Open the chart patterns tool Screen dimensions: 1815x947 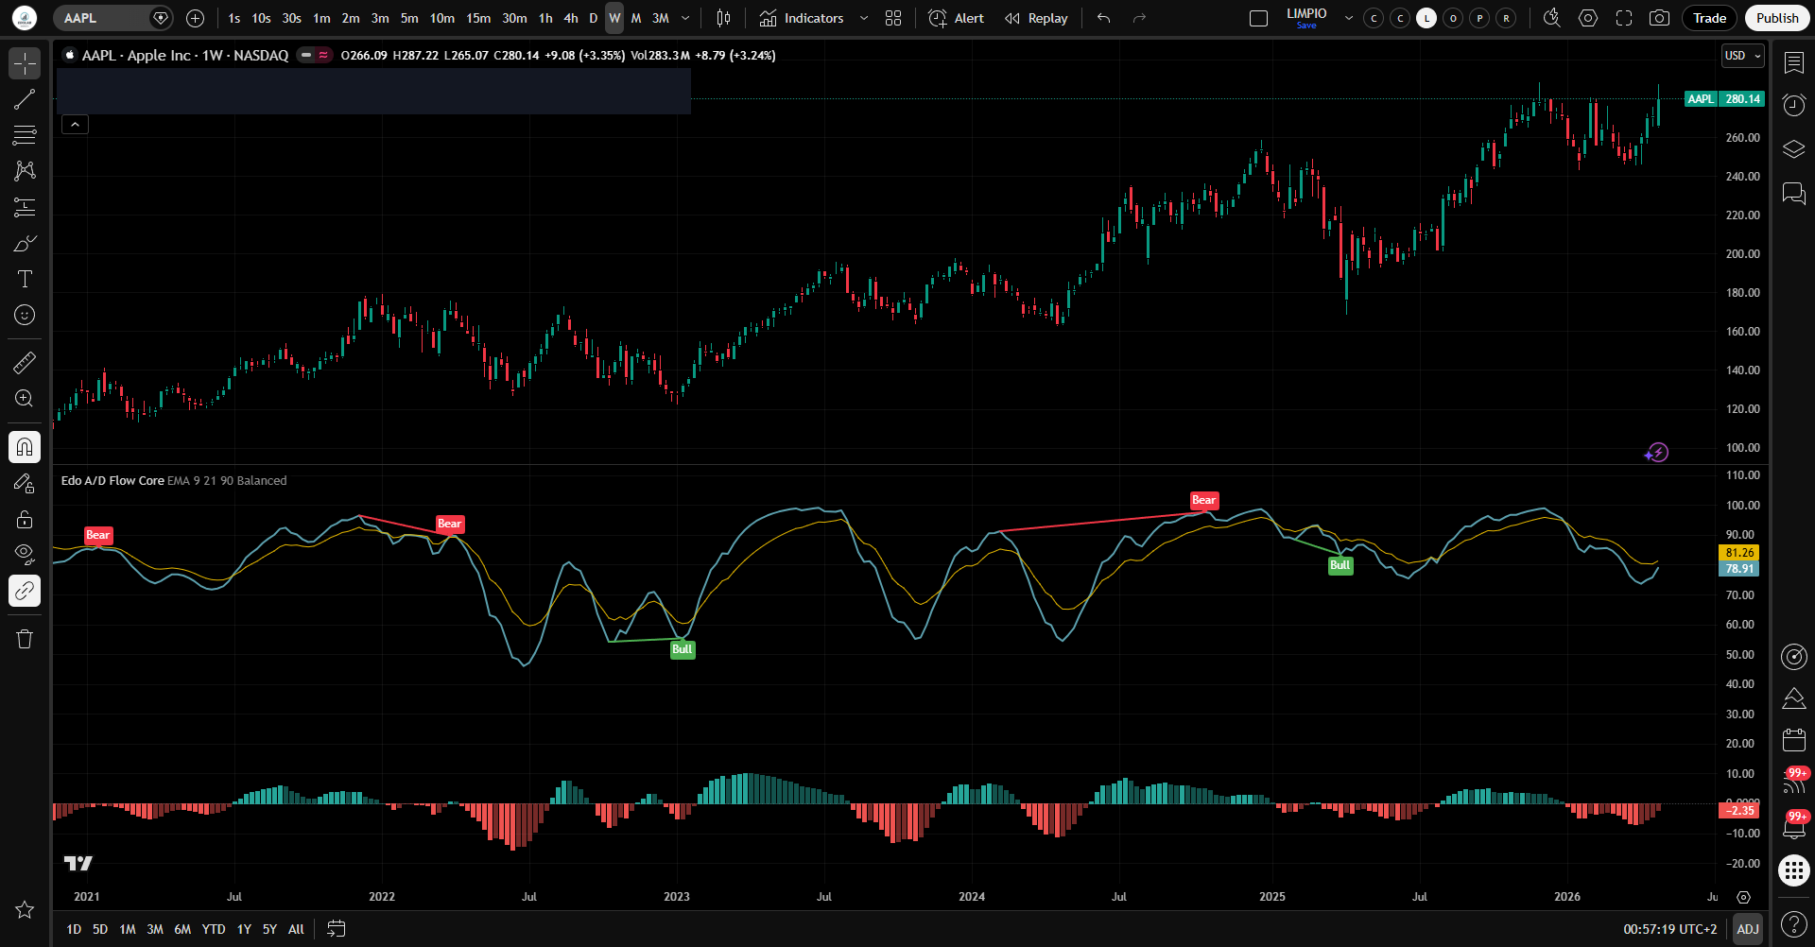[25, 171]
